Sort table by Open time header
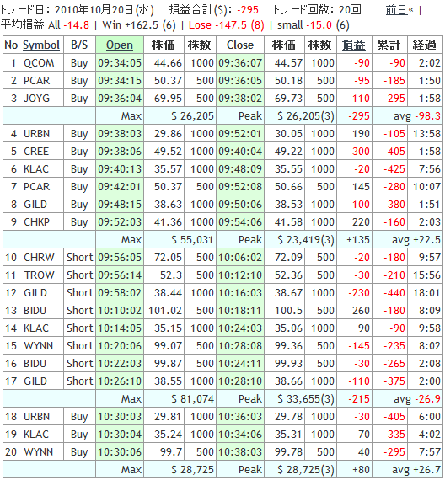The width and height of the screenshot is (445, 480). pos(120,45)
